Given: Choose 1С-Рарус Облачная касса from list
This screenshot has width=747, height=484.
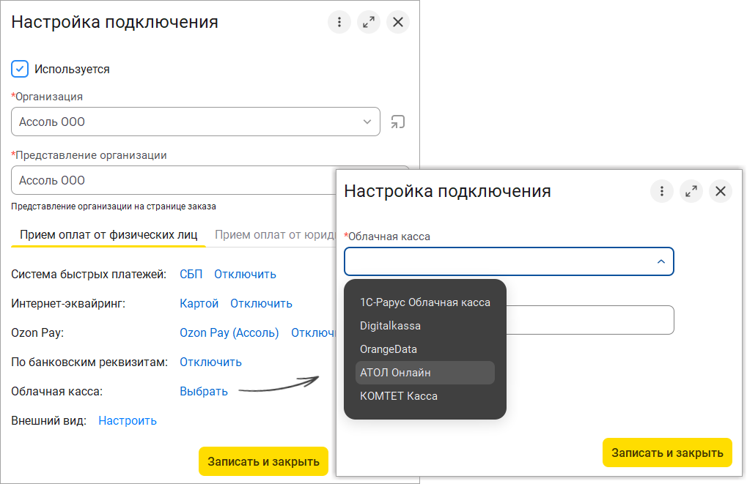Looking at the screenshot, I should point(425,302).
